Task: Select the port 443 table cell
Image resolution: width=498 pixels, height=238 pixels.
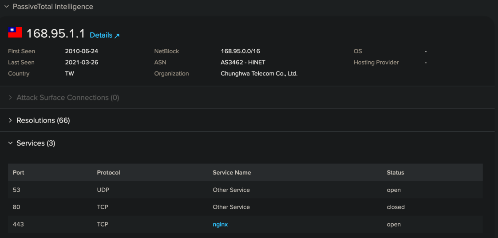Action: (18, 224)
